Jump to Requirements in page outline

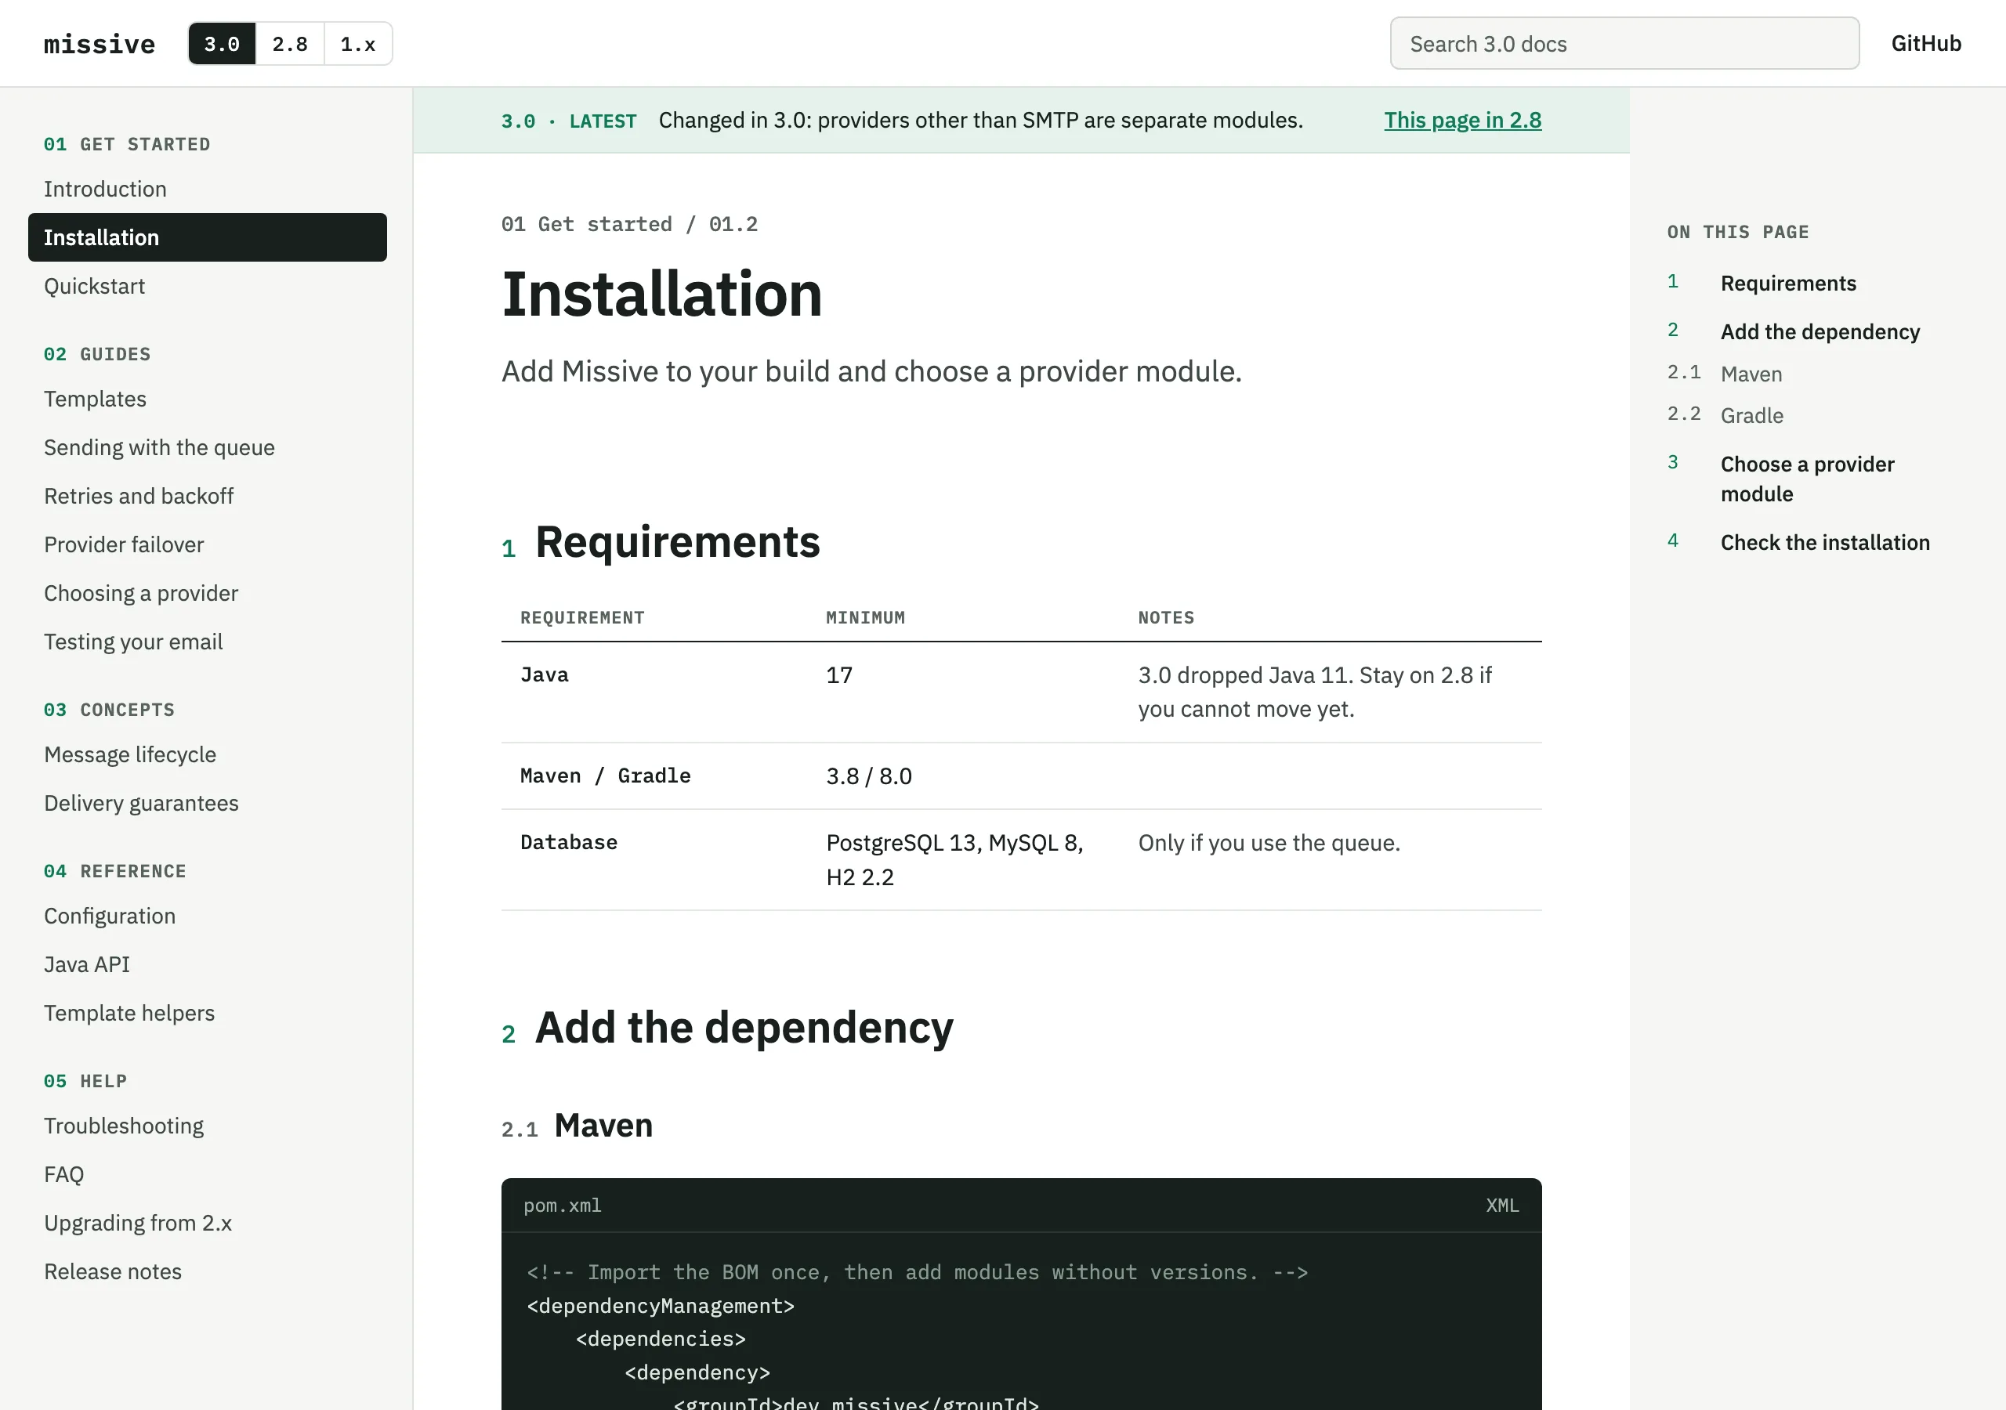[x=1787, y=283]
